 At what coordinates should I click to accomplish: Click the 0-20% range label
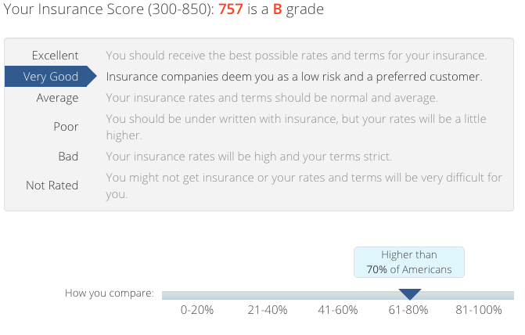[x=197, y=310]
